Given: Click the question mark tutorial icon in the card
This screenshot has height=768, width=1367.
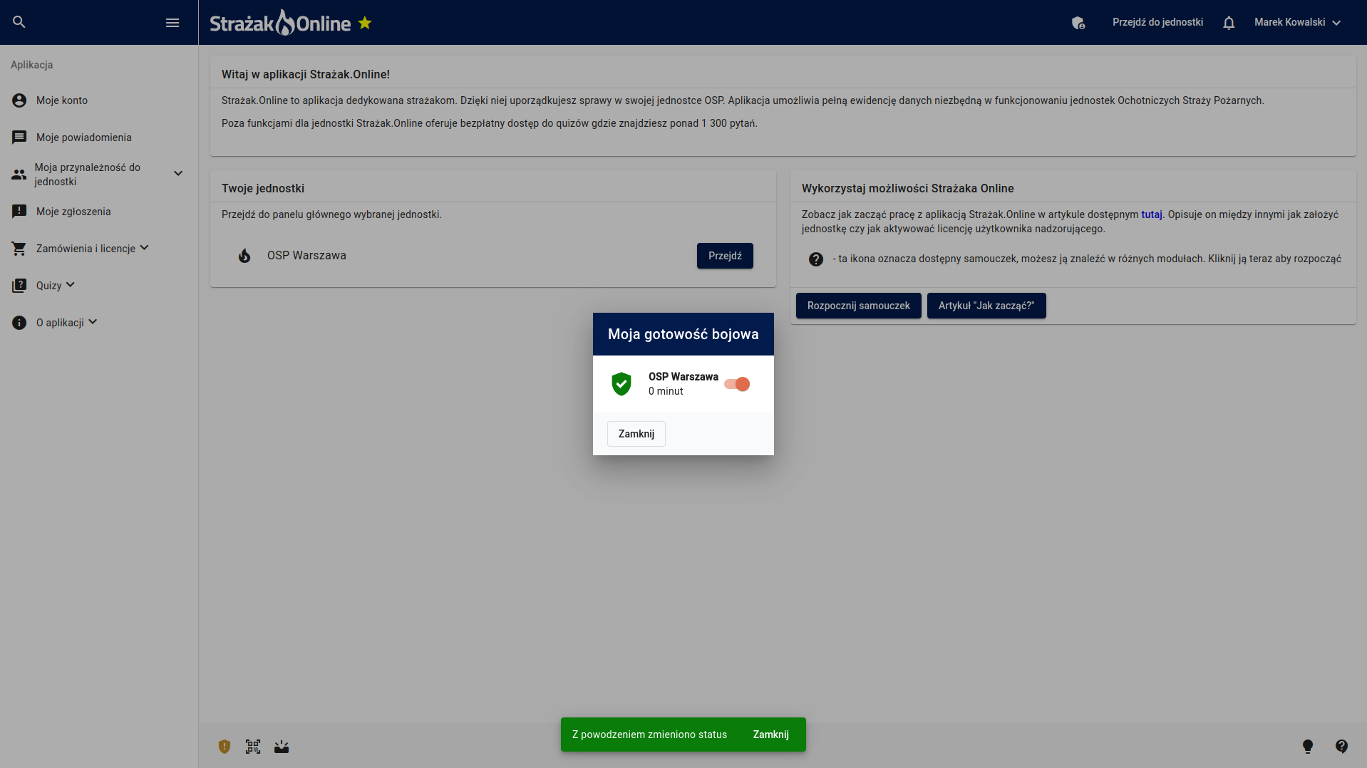Looking at the screenshot, I should pos(816,259).
